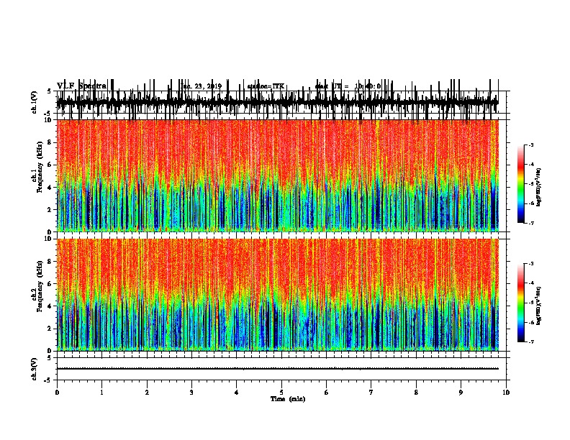Click the color scale bar beside ch.2 spectrogram

coord(520,303)
